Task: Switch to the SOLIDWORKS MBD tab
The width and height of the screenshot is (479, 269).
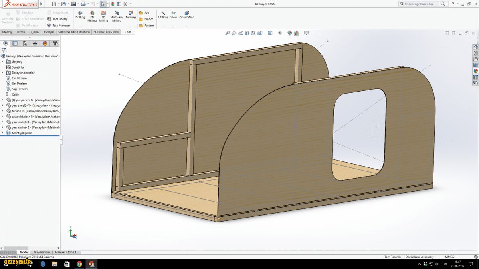Action: coord(107,32)
